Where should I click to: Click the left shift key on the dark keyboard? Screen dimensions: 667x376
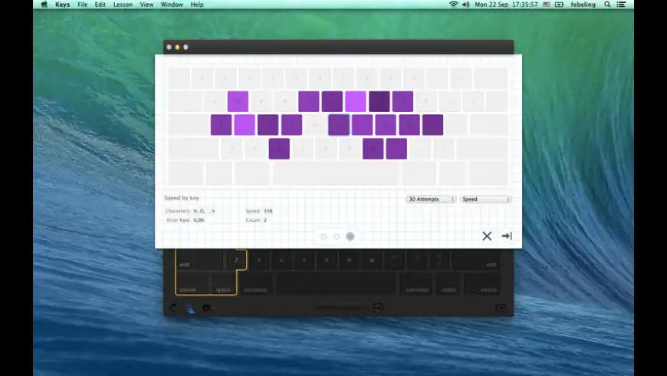tap(199, 260)
